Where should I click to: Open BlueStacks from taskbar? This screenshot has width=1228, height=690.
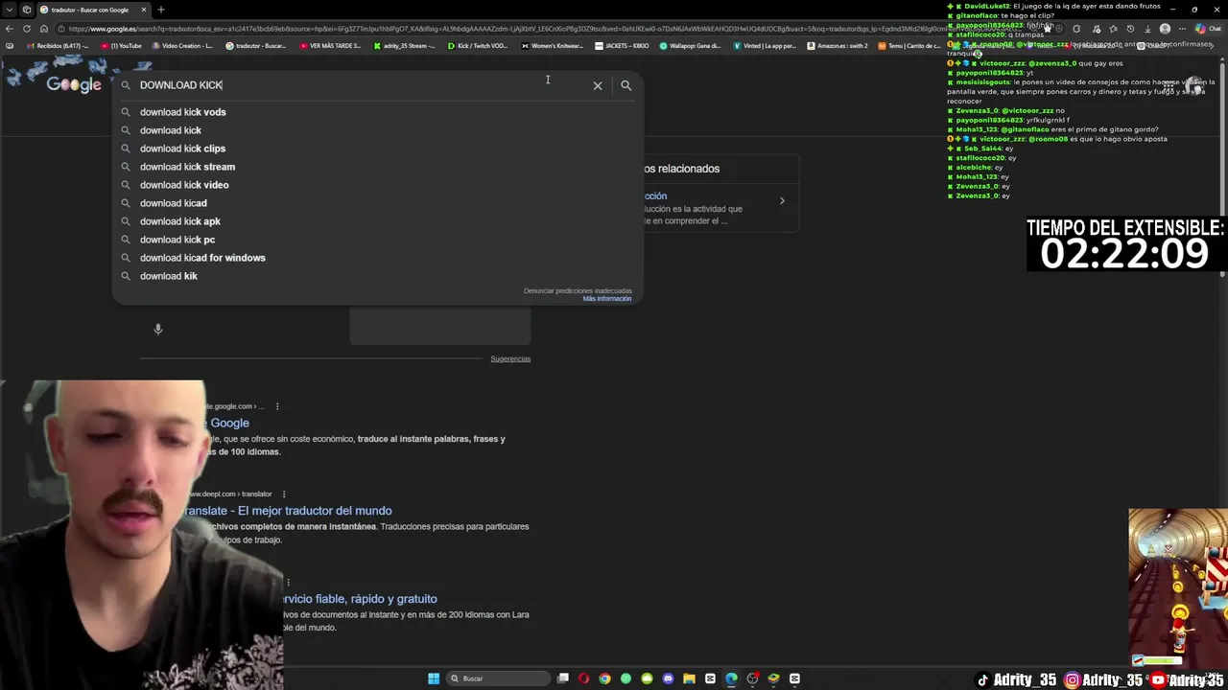click(x=773, y=678)
